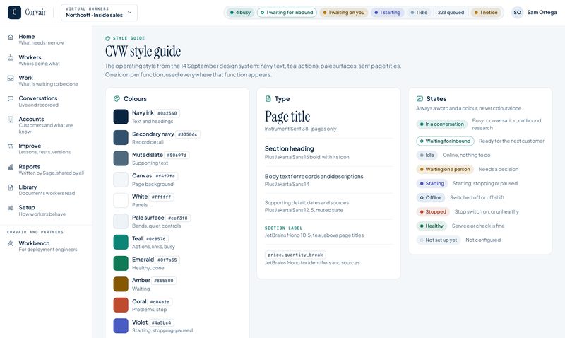
Task: Click the Workers robot icon
Action: click(11, 57)
